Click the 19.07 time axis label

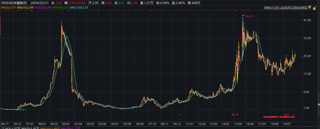(287, 124)
